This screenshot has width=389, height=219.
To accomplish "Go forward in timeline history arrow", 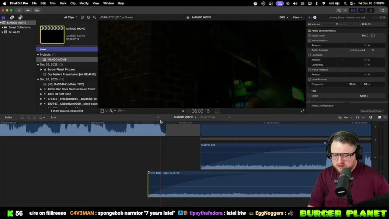I will [x=229, y=117].
